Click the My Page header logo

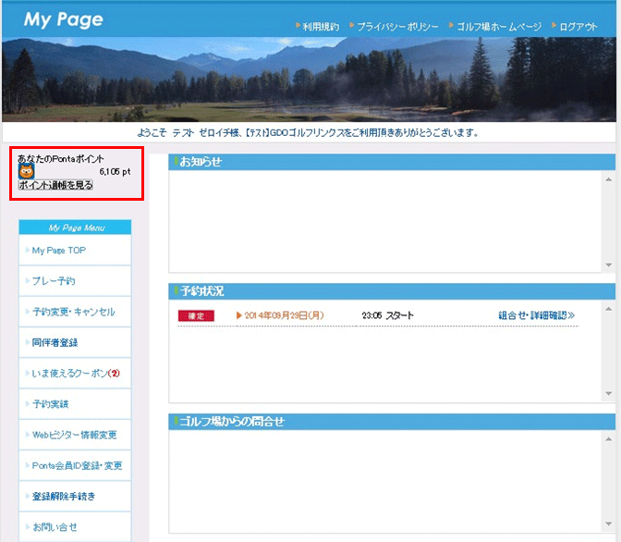(64, 19)
